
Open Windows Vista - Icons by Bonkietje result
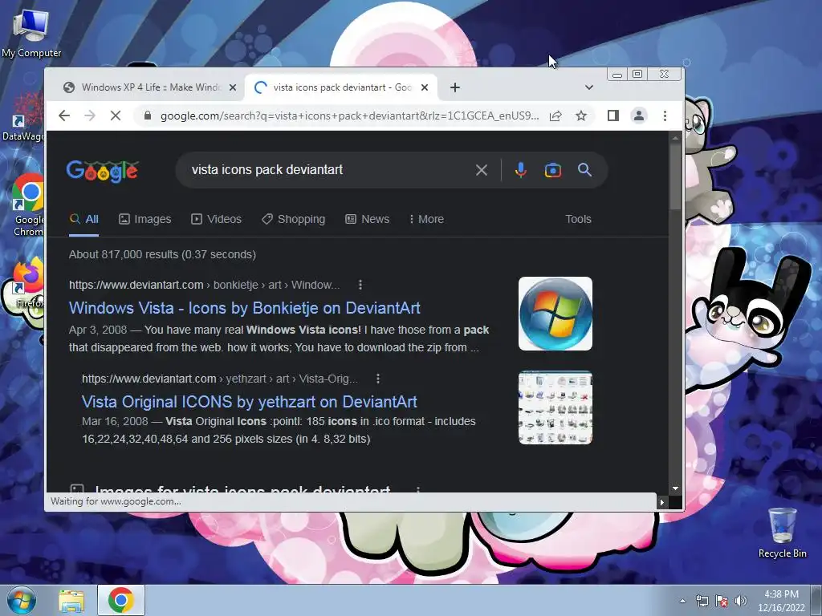[245, 308]
